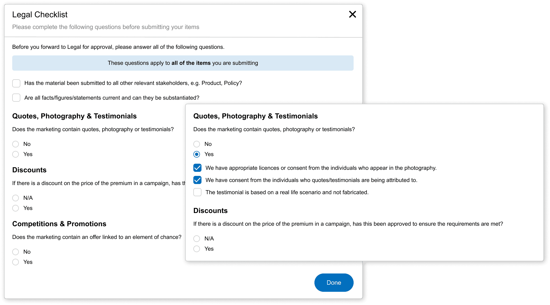Select Yes under the Discounts question

pyautogui.click(x=16, y=208)
